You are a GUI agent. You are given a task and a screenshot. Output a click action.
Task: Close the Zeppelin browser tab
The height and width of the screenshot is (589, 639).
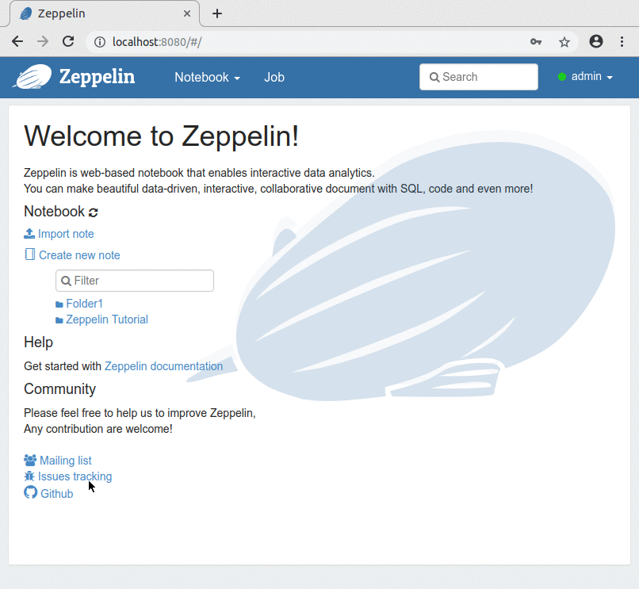point(187,13)
